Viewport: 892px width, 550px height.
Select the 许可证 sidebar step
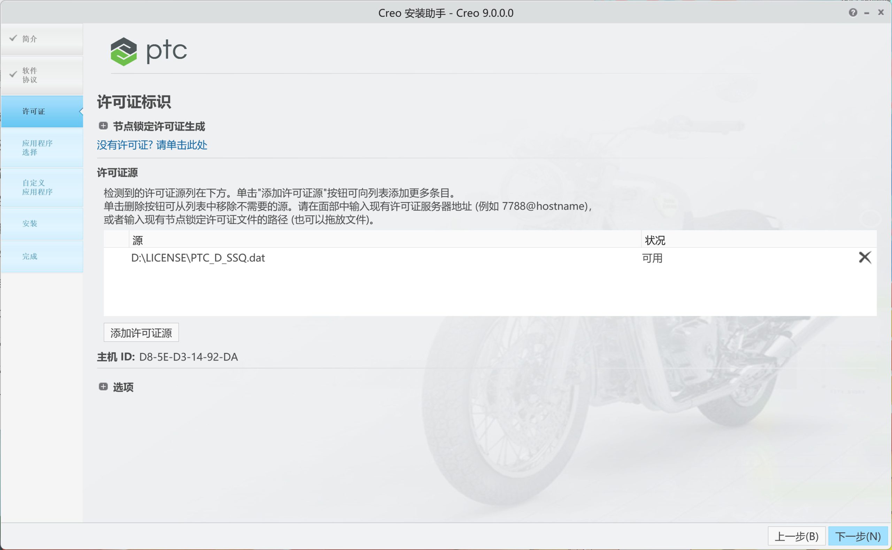pos(33,111)
